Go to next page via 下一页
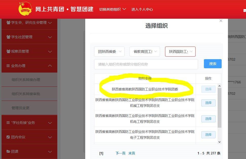Screen dimensions: 246x159 [120, 153]
